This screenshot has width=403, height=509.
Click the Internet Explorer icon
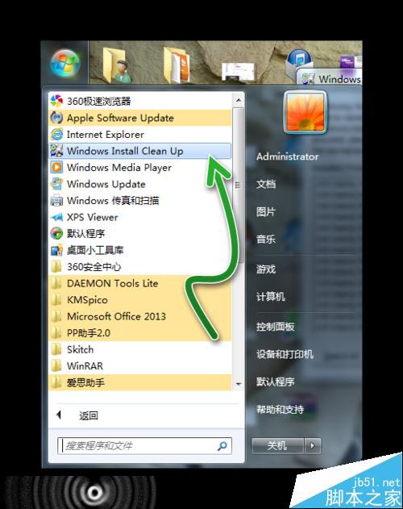point(56,134)
